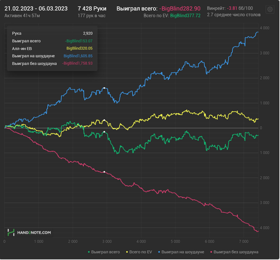The height and width of the screenshot is (260, 280).
Task: Click tooltip non-showdown value -BigBlind1,758.93
Action: [x=77, y=63]
